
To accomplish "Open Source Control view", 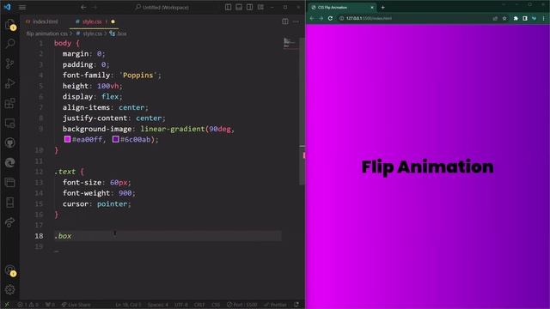I will (x=10, y=64).
